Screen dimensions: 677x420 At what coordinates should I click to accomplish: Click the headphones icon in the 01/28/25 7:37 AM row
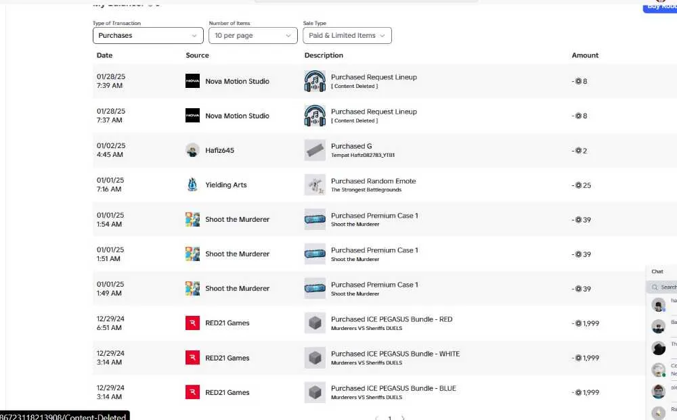[x=315, y=116]
